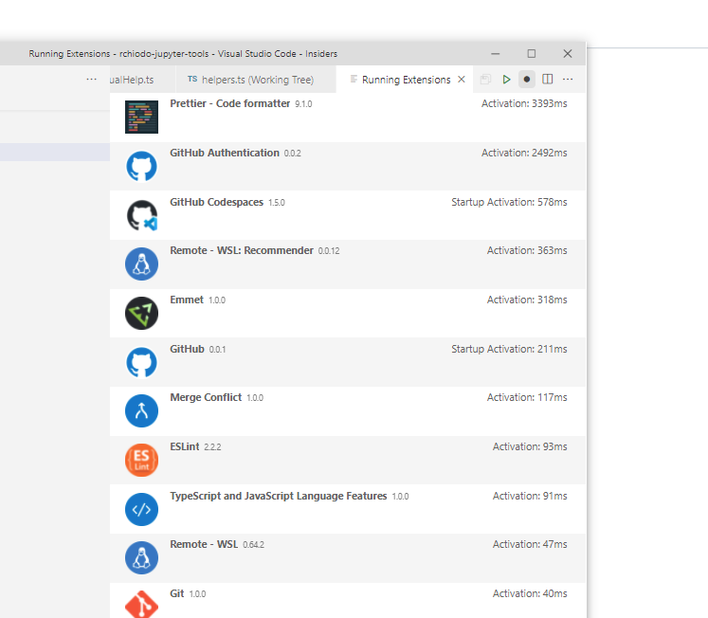This screenshot has height=618, width=708.
Task: Click the Activation: 93ms time
Action: point(530,446)
